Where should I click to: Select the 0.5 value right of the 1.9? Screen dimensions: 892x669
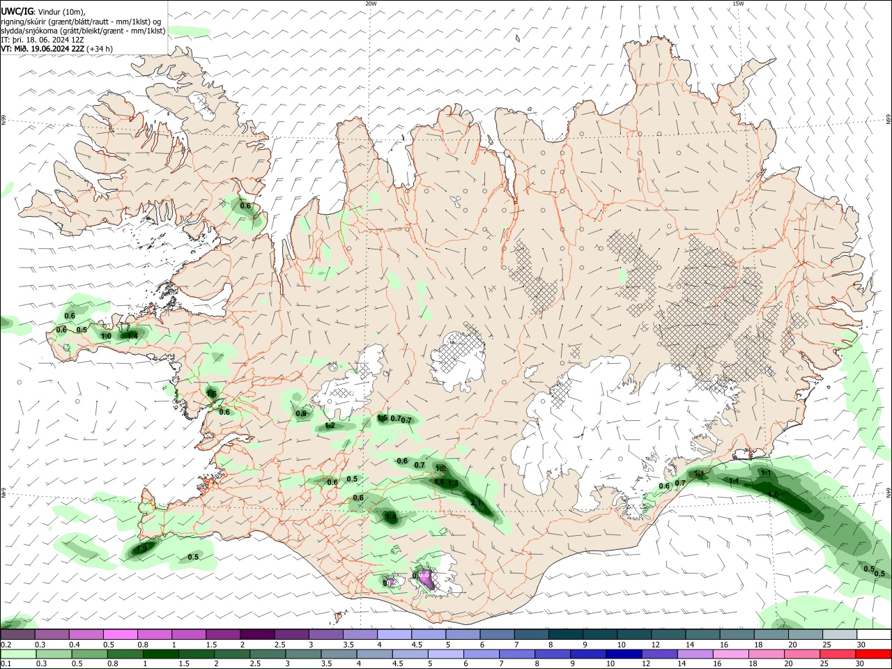pos(193,557)
